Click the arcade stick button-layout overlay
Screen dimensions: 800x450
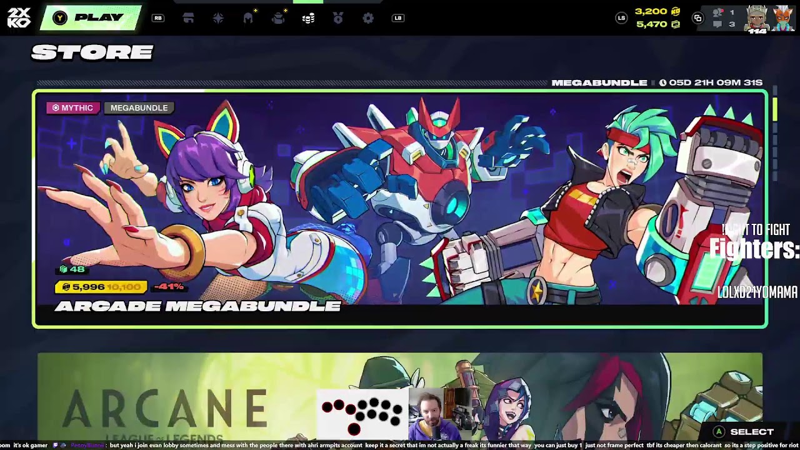point(362,413)
